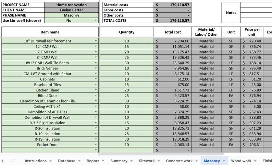Select the Quantity column header
The width and height of the screenshot is (272, 165).
tap(127, 32)
